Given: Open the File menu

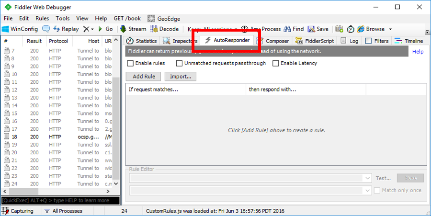Looking at the screenshot, I should click(8, 18).
